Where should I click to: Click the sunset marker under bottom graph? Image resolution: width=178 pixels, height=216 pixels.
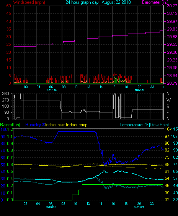point(139,207)
